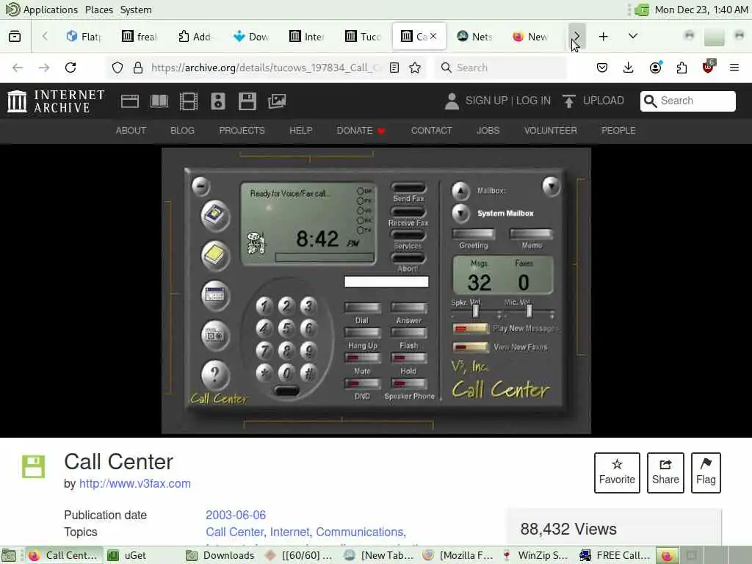Viewport: 752px width, 564px height.
Task: Open the Audio speaker icon
Action: click(217, 101)
